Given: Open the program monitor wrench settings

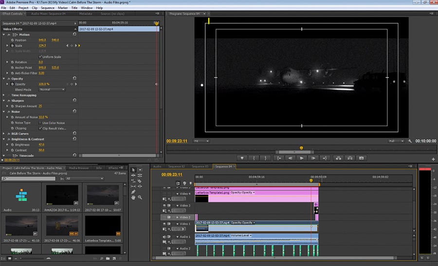Looking at the screenshot, I should click(410, 141).
